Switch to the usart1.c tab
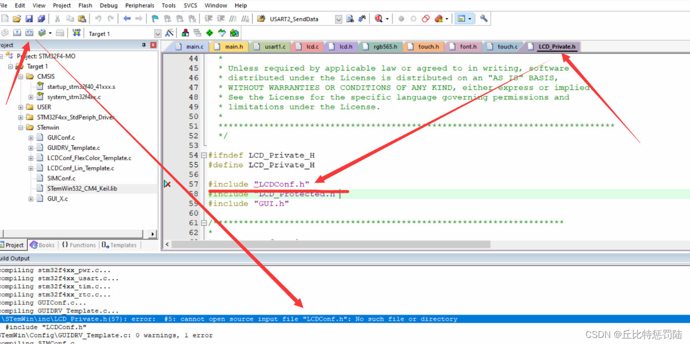The height and width of the screenshot is (344, 690). [270, 46]
